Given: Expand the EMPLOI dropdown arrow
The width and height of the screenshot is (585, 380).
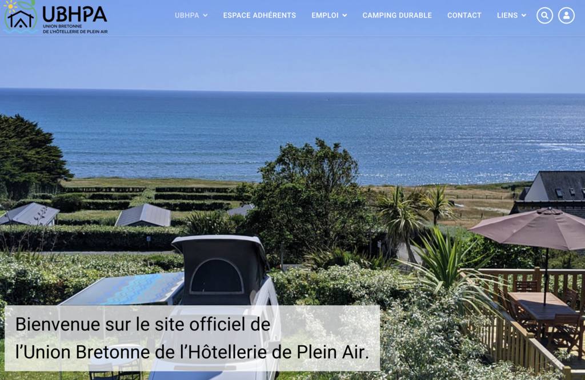Looking at the screenshot, I should click(x=344, y=15).
